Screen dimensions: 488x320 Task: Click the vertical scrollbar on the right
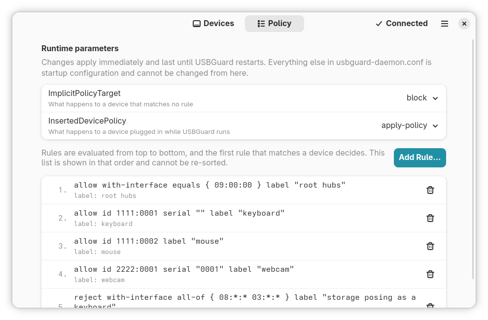[473, 159]
